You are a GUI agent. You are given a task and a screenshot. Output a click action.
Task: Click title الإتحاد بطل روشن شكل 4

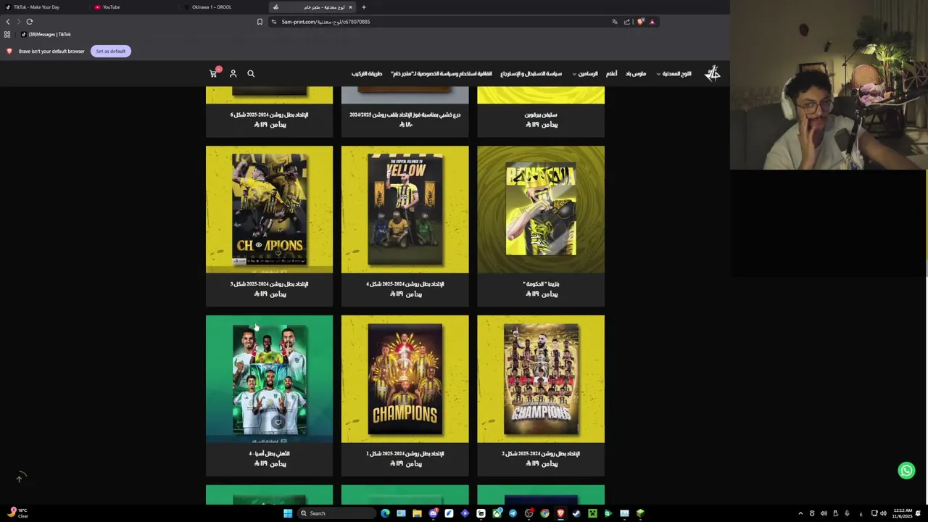pyautogui.click(x=405, y=284)
